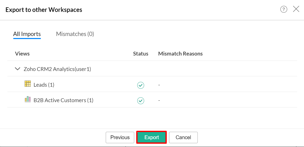This screenshot has width=304, height=147.
Task: Click the Zoho CRM2 Analytics(user1) workspace name
Action: coord(57,69)
